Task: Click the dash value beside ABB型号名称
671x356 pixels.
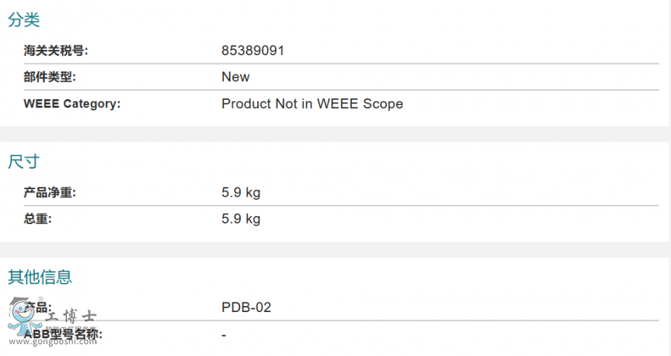Action: tap(224, 334)
